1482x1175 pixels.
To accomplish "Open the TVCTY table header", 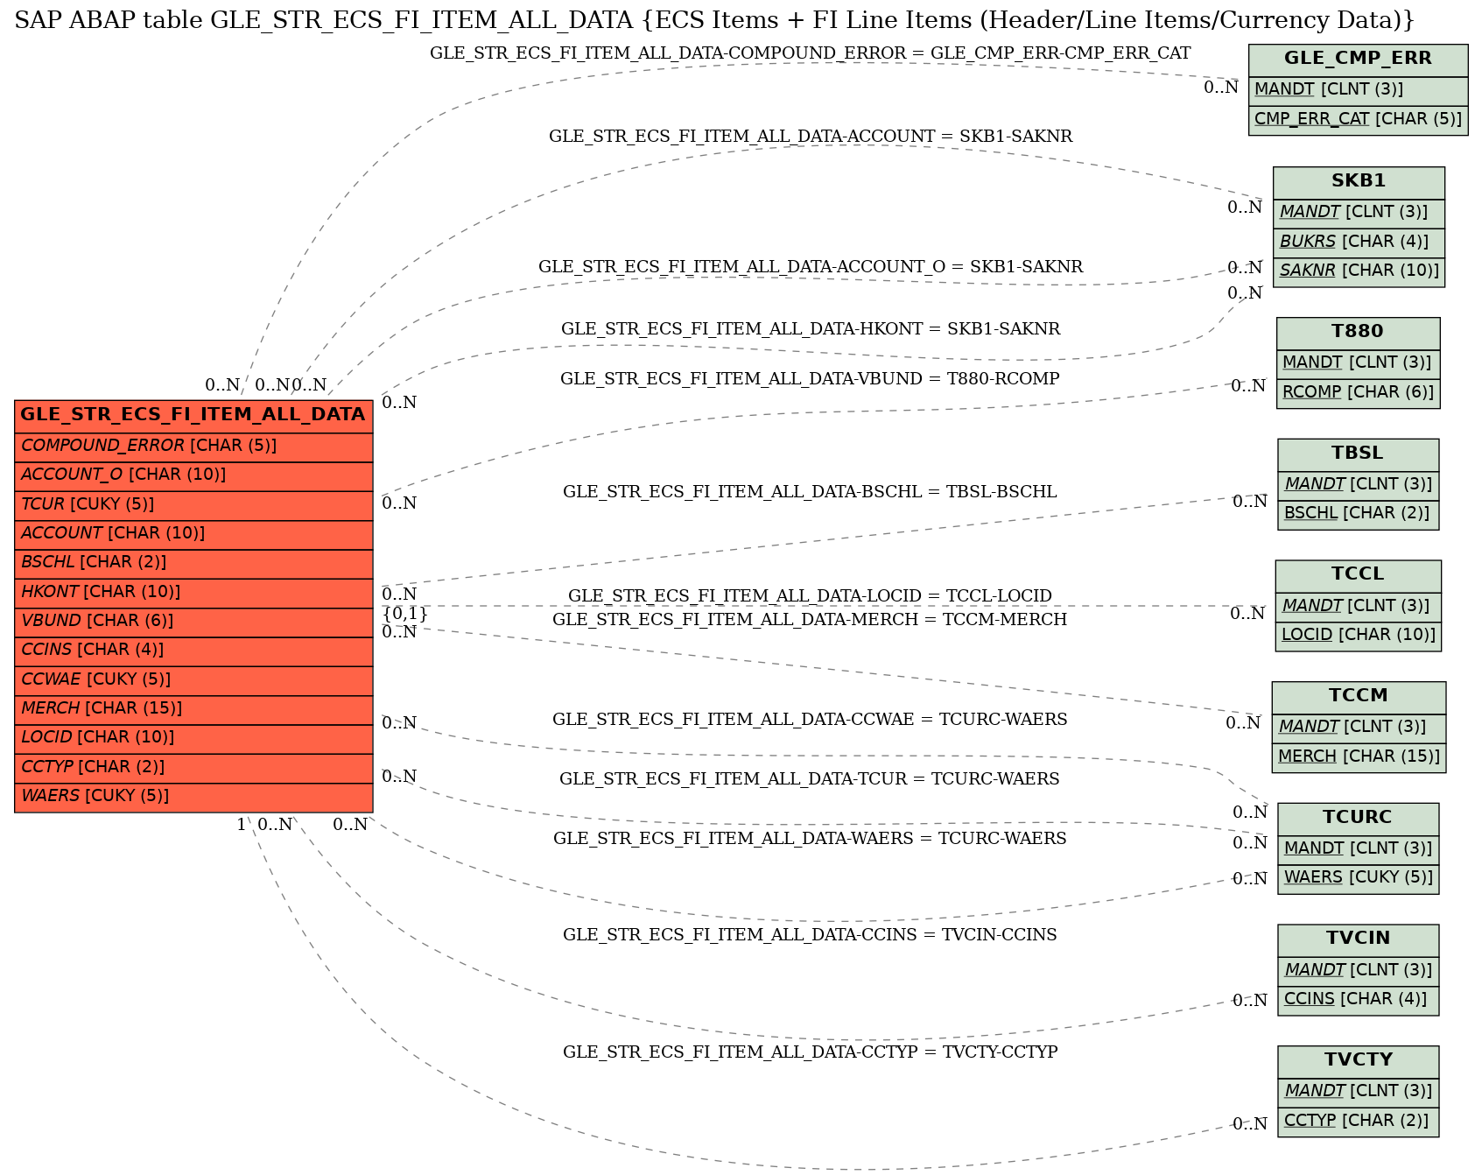I will pos(1358,1061).
